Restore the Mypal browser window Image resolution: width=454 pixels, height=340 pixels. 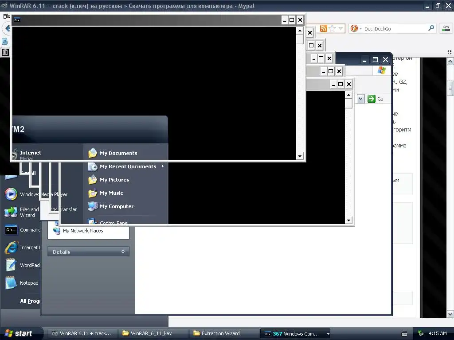[438, 5]
